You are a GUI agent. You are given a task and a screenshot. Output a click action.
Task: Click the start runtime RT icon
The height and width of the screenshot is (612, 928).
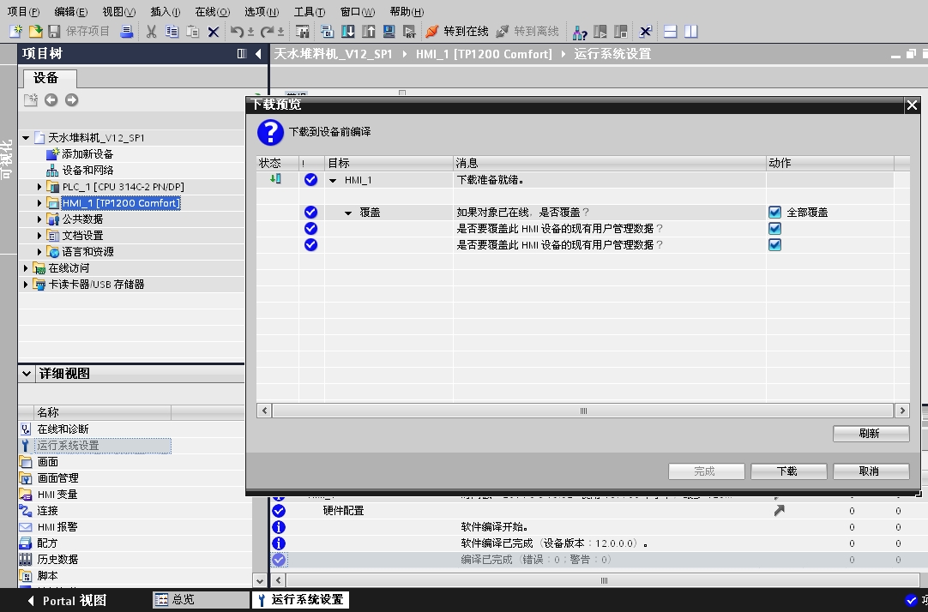[x=409, y=32]
